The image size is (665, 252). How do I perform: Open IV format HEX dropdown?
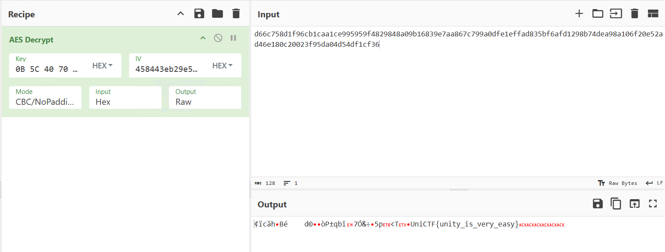pos(222,66)
